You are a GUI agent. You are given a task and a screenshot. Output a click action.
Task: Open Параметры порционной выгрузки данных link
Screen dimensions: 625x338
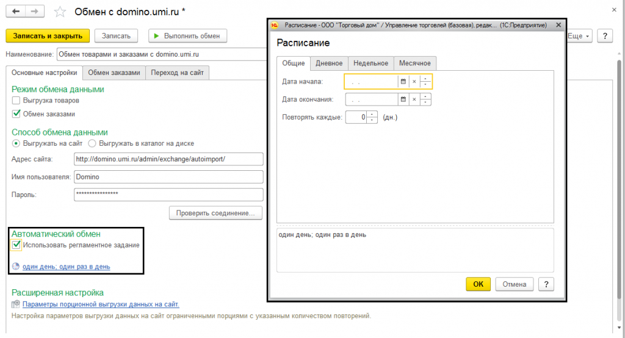coord(101,304)
